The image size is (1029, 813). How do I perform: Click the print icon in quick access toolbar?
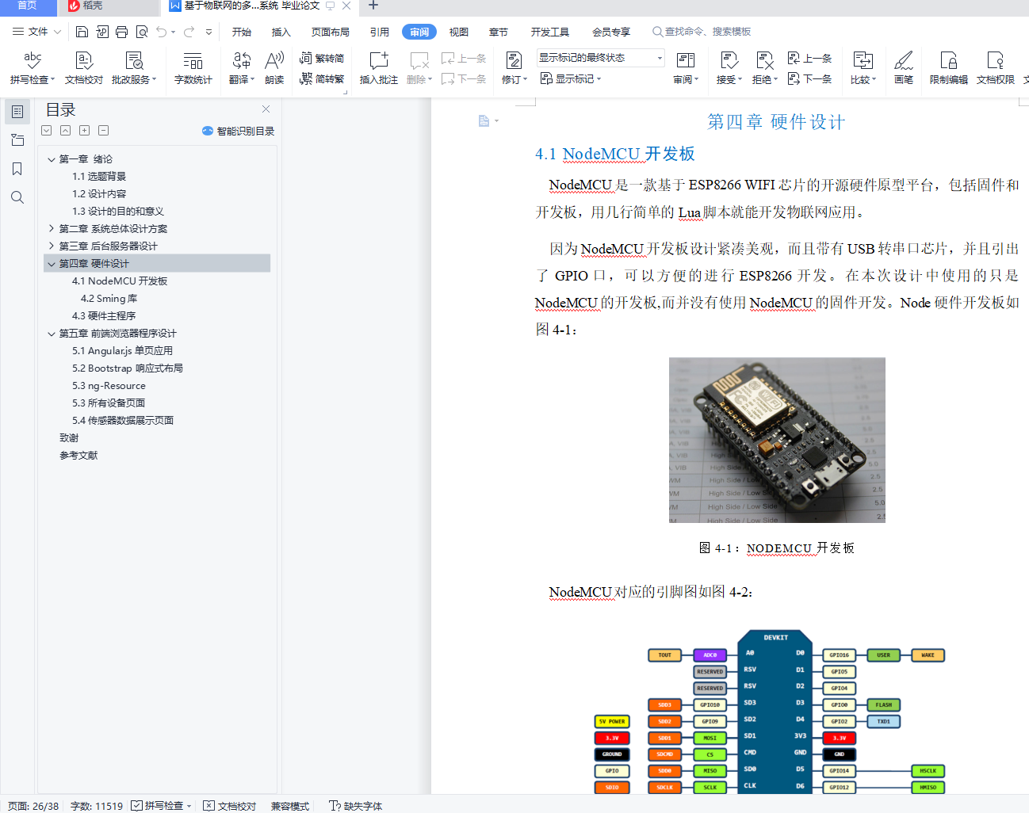point(121,32)
